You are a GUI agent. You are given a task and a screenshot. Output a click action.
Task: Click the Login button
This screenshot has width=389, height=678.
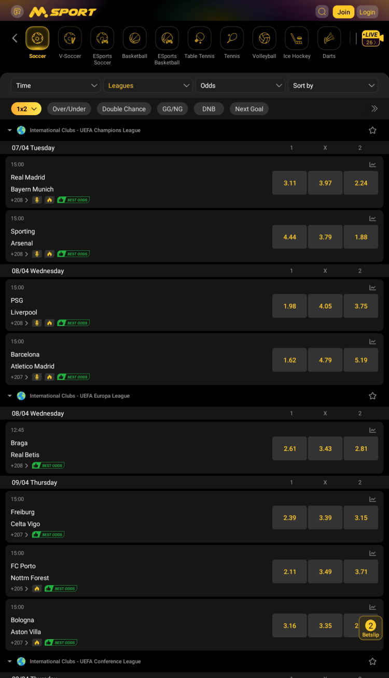point(367,12)
